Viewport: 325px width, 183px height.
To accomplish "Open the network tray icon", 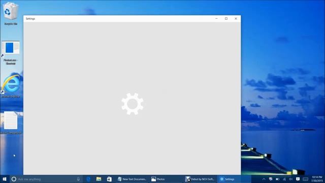I will pyautogui.click(x=284, y=179).
